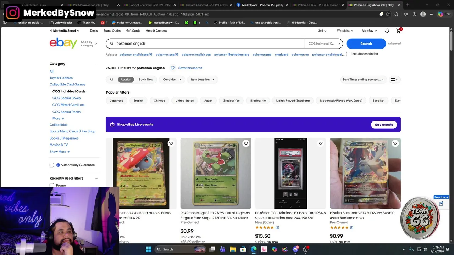Open Profile - Path of Exile bookmark
Screen dimensions: 454x255
pyautogui.click(x=229, y=23)
